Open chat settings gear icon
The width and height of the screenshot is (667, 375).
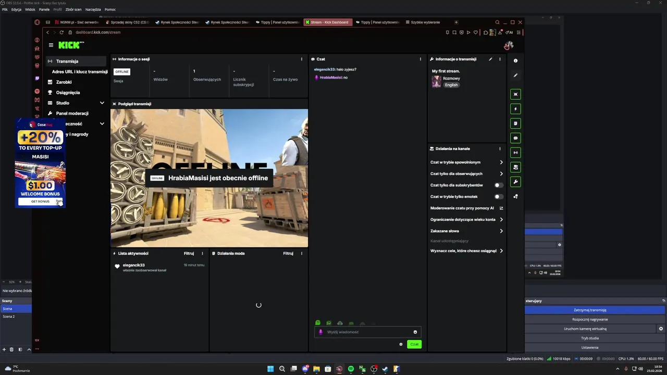(x=401, y=344)
